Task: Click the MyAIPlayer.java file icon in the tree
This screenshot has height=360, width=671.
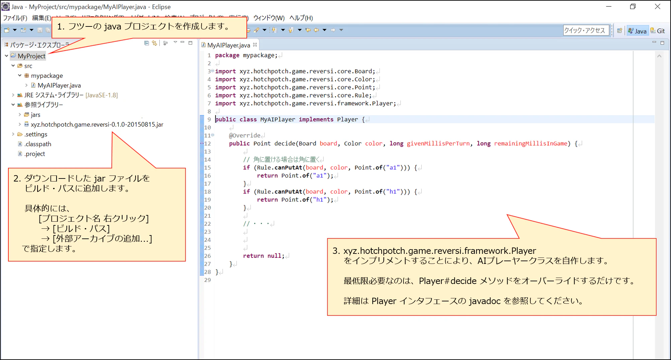Action: [x=33, y=85]
